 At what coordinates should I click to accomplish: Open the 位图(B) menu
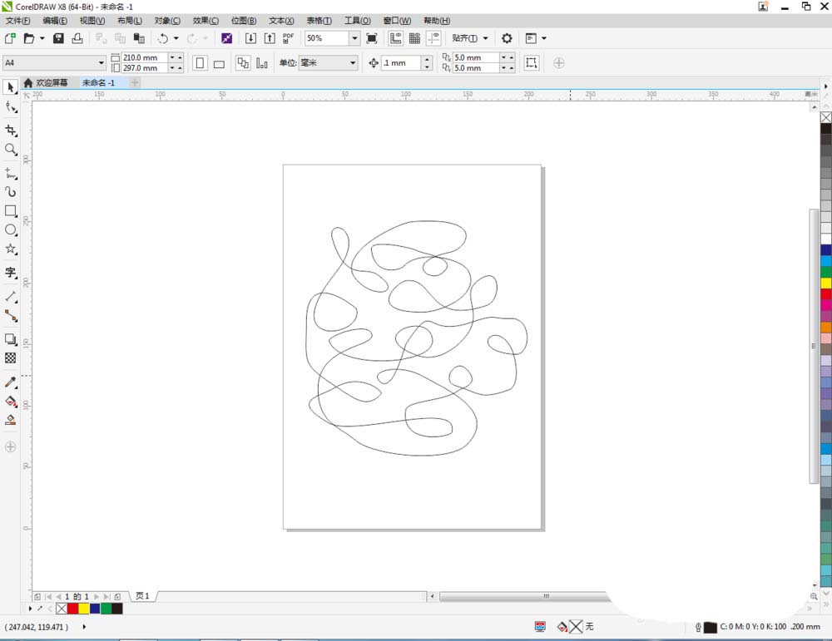(244, 21)
